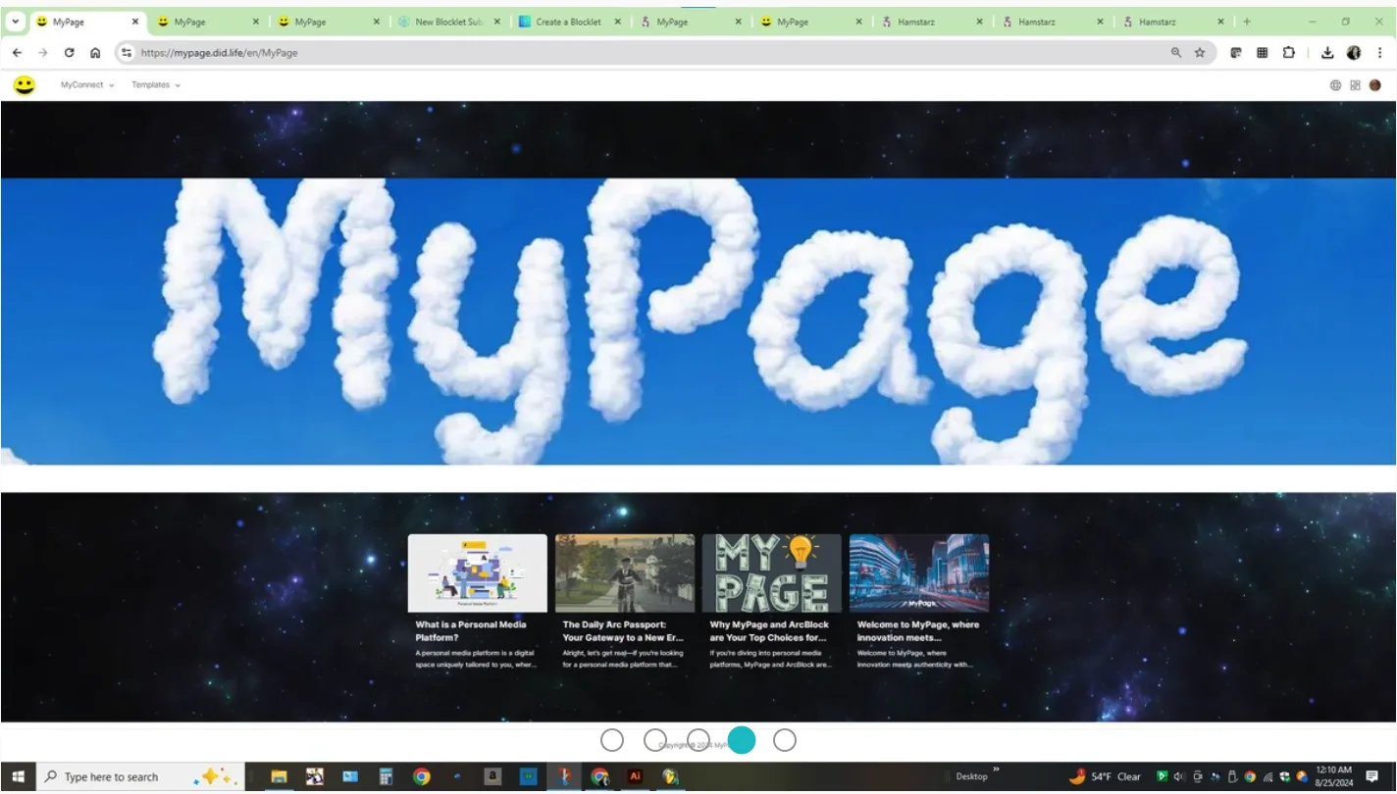This screenshot has height=794, width=1397.
Task: View site information icon in address bar
Action: 127,53
